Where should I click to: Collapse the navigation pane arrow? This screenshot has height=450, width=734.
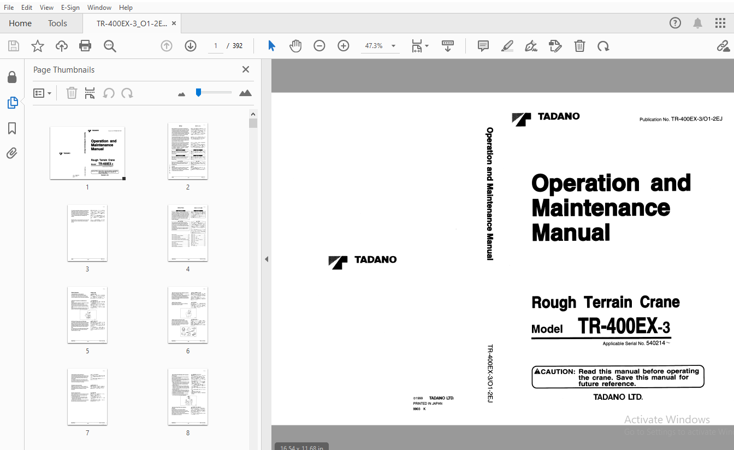coord(267,259)
